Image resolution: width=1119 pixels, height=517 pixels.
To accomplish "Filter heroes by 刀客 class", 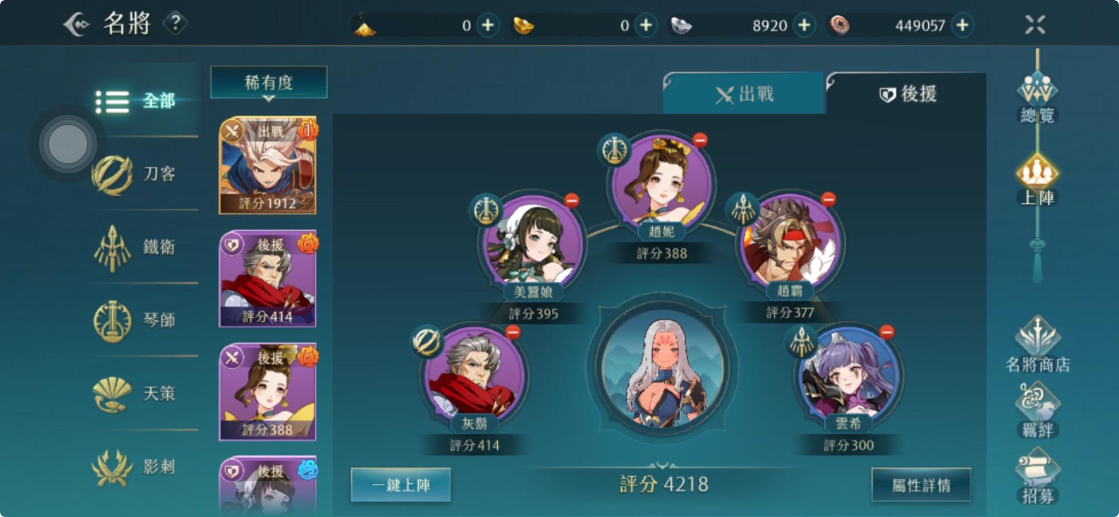I will pyautogui.click(x=135, y=174).
